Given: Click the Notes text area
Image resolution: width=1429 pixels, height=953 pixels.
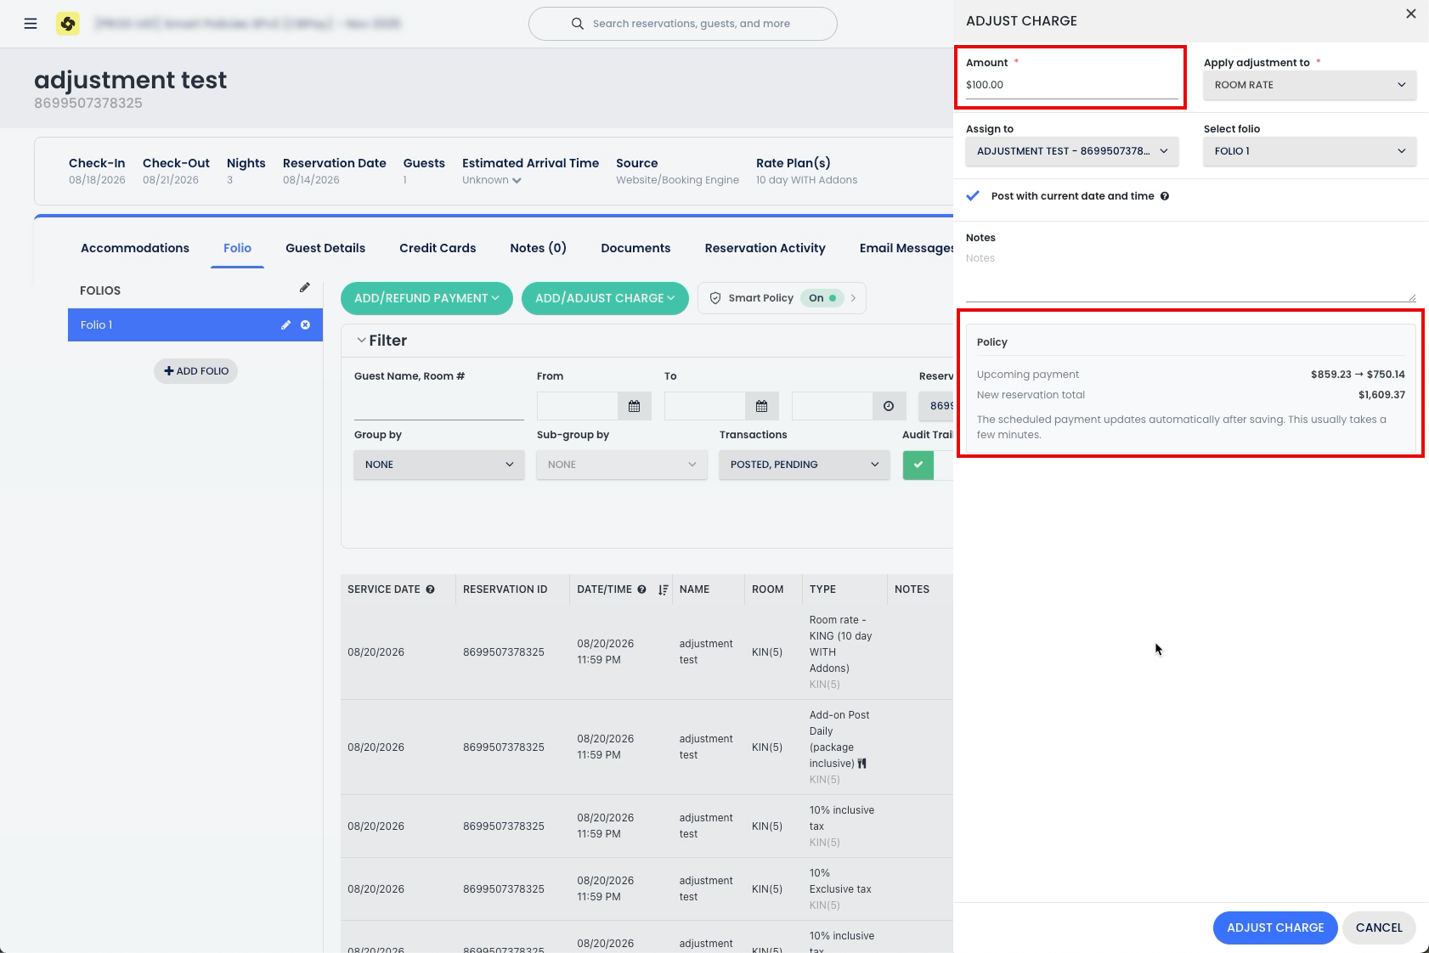Looking at the screenshot, I should click(1190, 276).
